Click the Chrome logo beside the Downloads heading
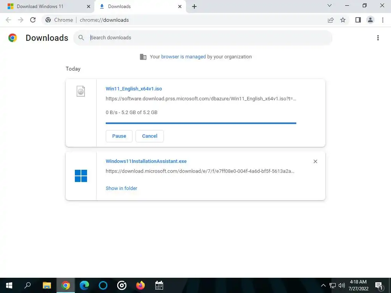391x293 pixels. click(x=13, y=38)
